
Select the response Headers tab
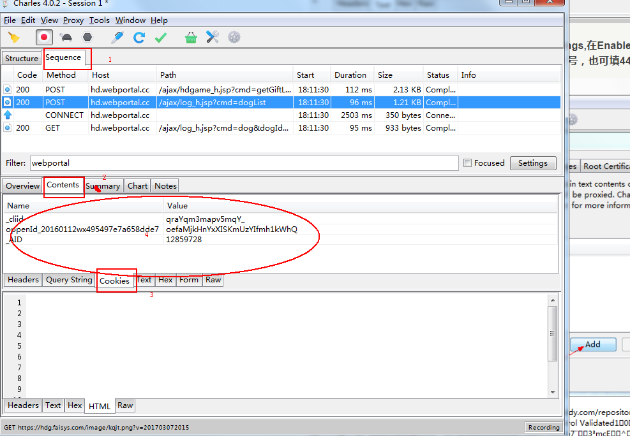(23, 405)
